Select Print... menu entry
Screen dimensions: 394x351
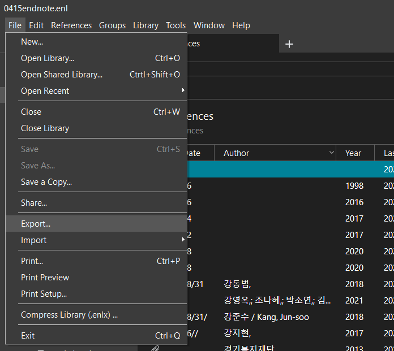pos(96,261)
